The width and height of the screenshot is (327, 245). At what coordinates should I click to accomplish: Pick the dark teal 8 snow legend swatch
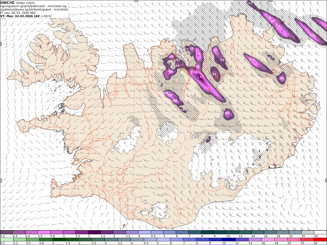tap(207, 232)
